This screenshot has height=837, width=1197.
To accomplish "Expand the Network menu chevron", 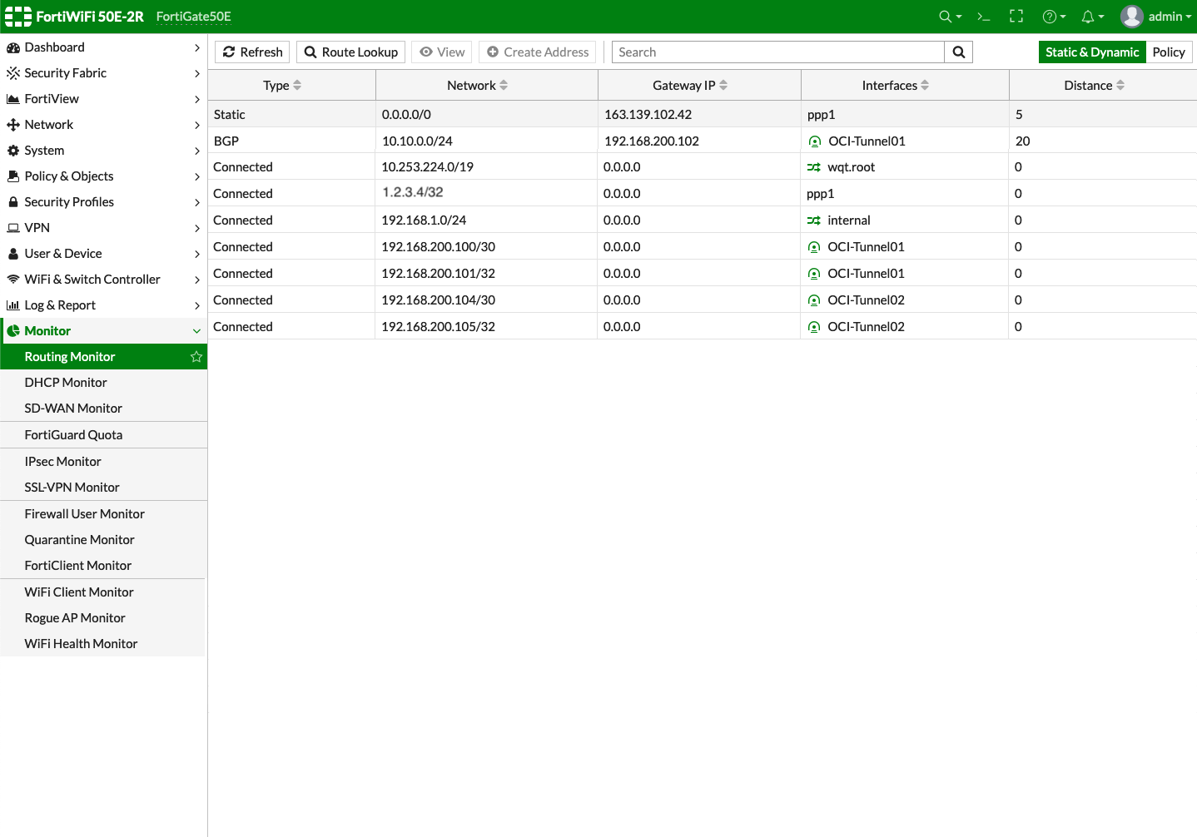I will point(197,126).
